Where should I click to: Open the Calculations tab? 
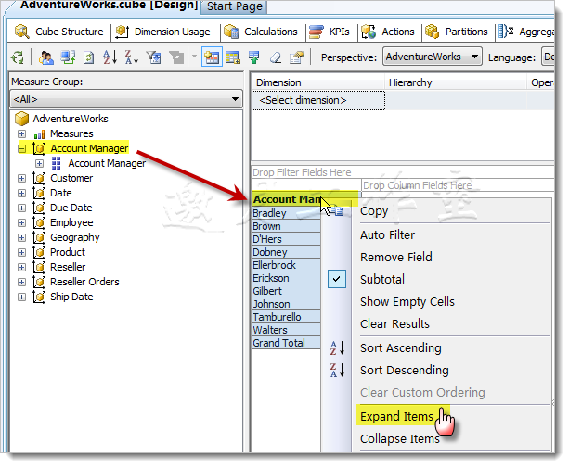(x=261, y=32)
